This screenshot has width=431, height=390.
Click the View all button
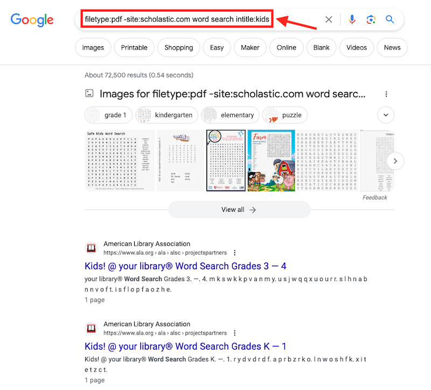(x=239, y=210)
